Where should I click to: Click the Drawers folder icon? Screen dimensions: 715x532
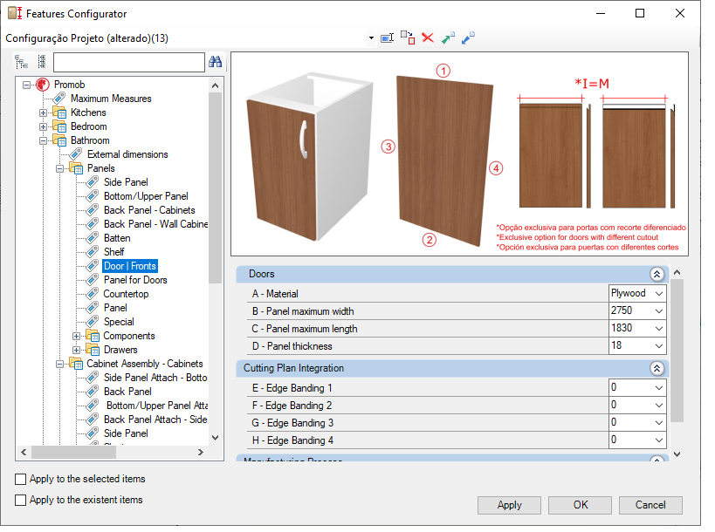click(93, 350)
